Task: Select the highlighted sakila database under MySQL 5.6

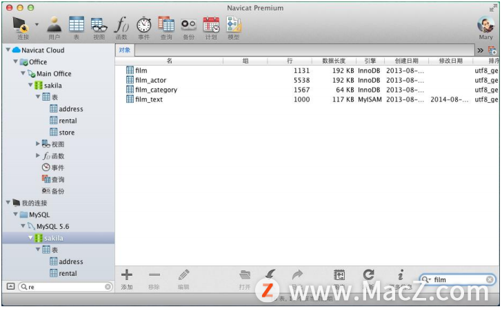Action: pyautogui.click(x=58, y=238)
